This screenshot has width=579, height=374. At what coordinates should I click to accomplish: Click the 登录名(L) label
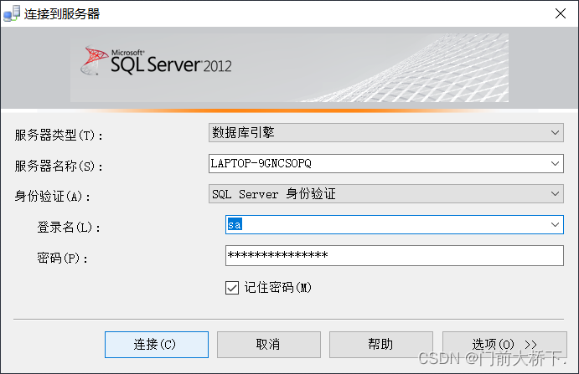(x=70, y=228)
